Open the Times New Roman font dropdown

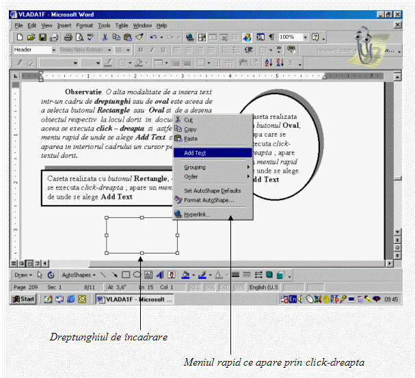point(109,50)
